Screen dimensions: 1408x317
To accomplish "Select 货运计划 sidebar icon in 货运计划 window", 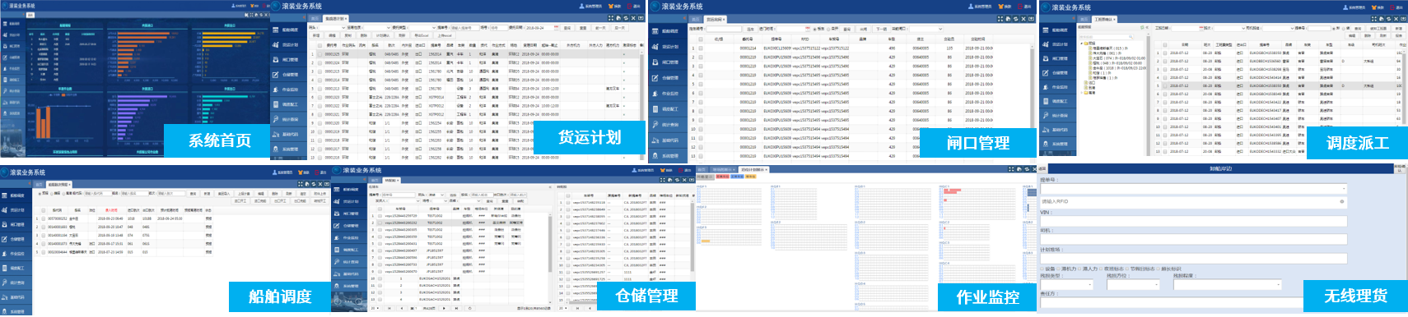I will click(x=277, y=44).
